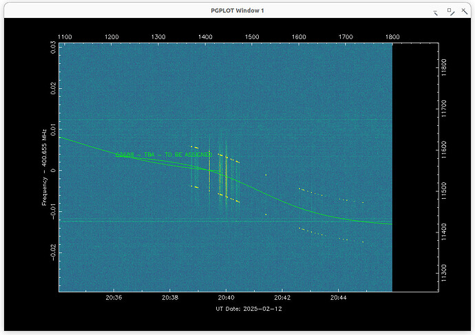Click the 'UT Date: 2025-02-12' axis label
This screenshot has height=335, width=475.
click(x=248, y=309)
